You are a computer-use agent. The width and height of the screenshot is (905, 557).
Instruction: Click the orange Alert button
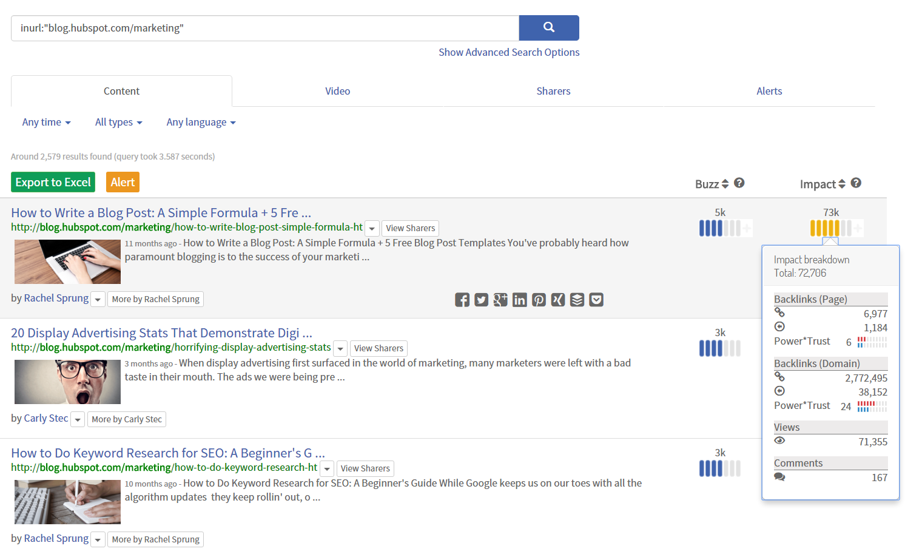(x=123, y=182)
